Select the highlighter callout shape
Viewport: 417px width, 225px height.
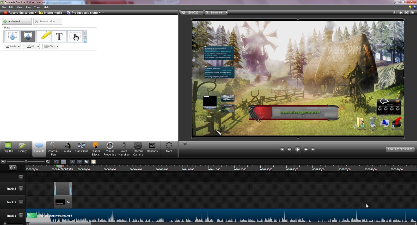tap(44, 36)
